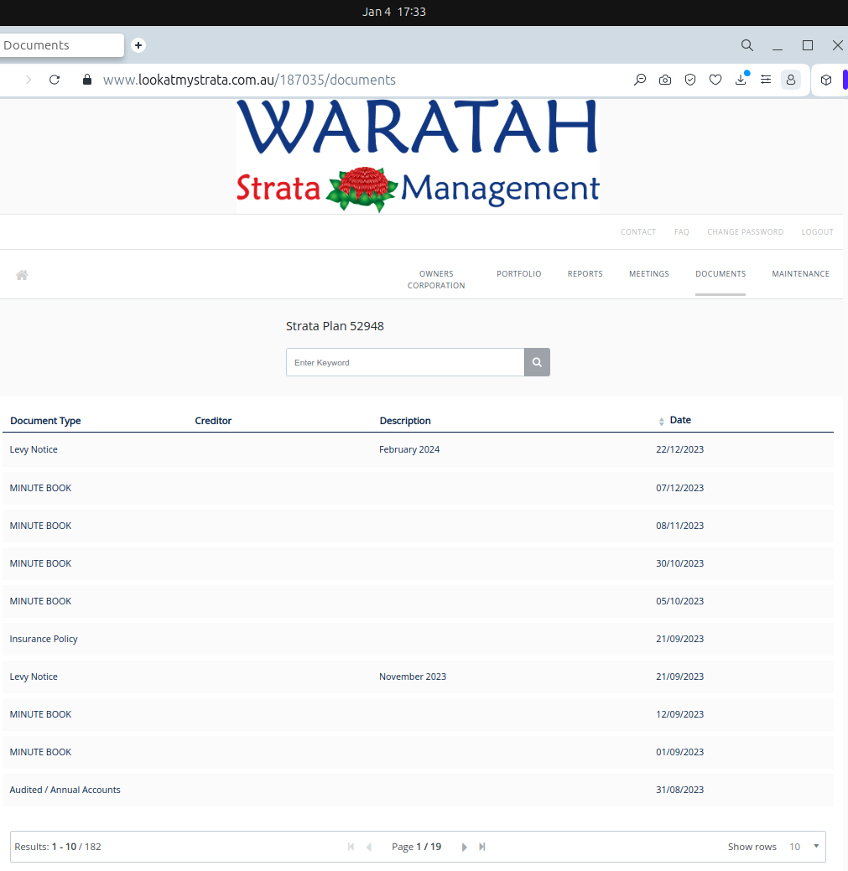Open a new browser tab
Image resolution: width=848 pixels, height=871 pixels.
138,45
